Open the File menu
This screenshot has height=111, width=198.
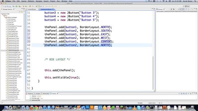tap(14, 1)
